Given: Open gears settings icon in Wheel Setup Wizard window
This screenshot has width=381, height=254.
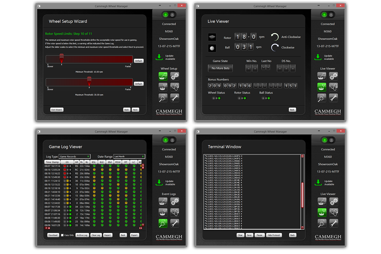Looking at the screenshot, I should coord(175,76).
